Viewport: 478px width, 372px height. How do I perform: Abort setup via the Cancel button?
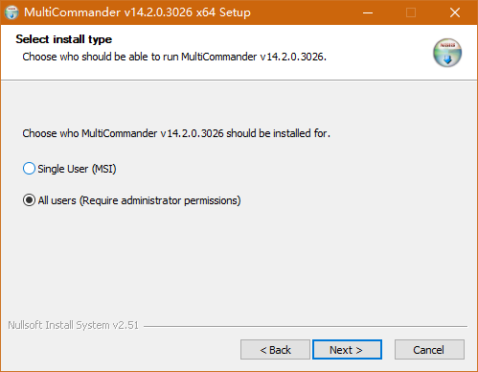[x=429, y=350]
